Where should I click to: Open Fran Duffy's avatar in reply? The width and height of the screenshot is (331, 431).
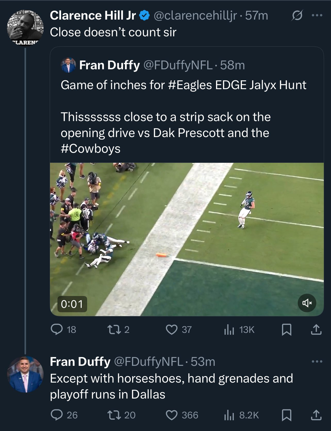[x=25, y=374]
